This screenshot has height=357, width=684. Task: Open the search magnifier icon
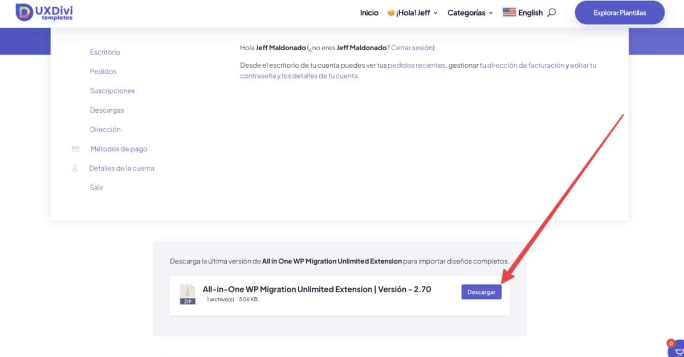[551, 13]
